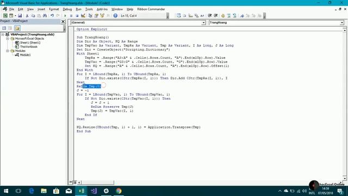
Task: Open the edit toolbar options dropdown
Action: coord(264,16)
